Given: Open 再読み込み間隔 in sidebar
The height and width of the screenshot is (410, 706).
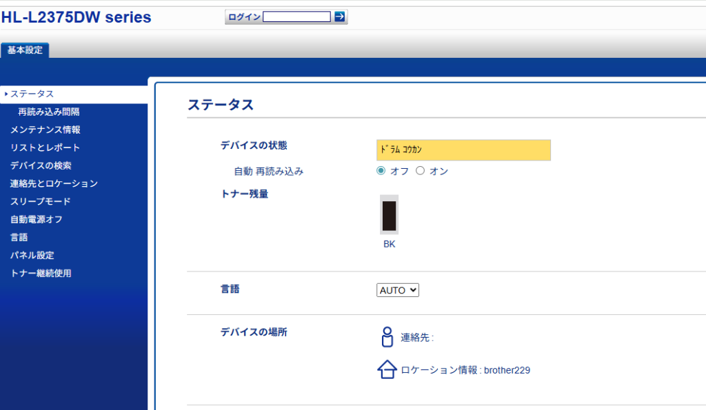Looking at the screenshot, I should [48, 112].
